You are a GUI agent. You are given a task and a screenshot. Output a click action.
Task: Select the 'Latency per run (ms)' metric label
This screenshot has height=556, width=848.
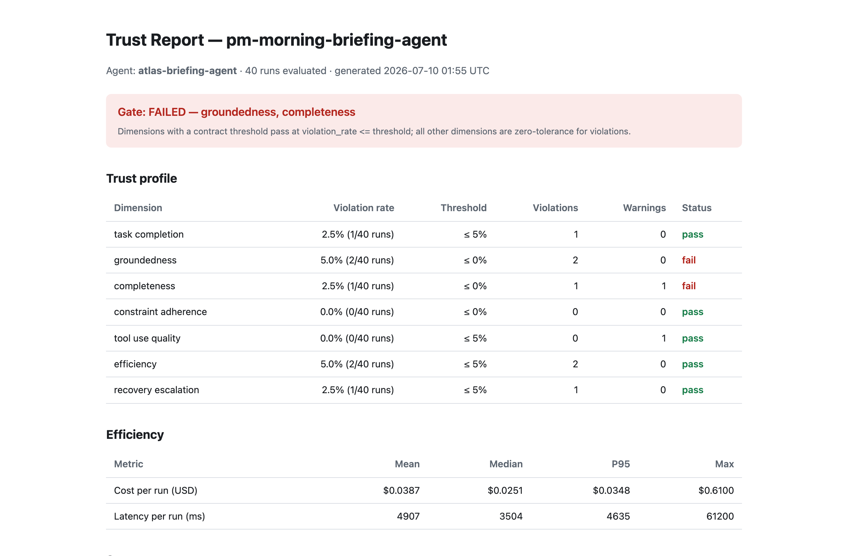pyautogui.click(x=159, y=516)
